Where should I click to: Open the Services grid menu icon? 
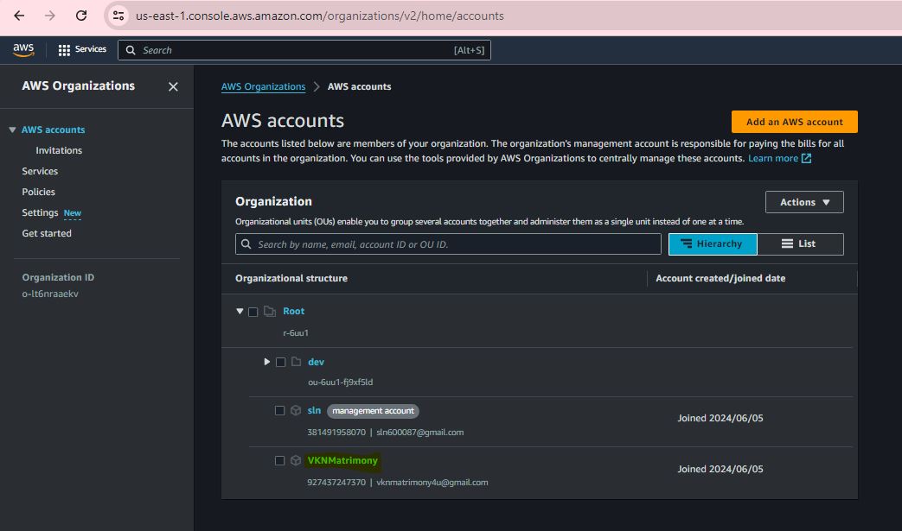(64, 50)
